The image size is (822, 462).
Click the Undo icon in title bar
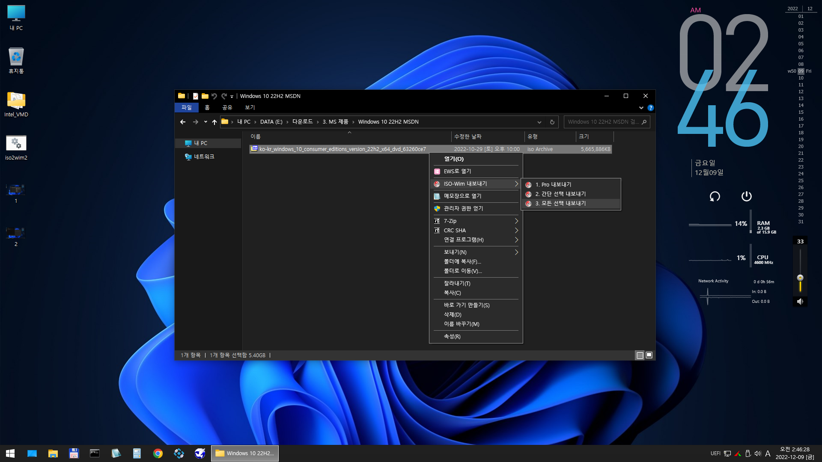coord(214,96)
